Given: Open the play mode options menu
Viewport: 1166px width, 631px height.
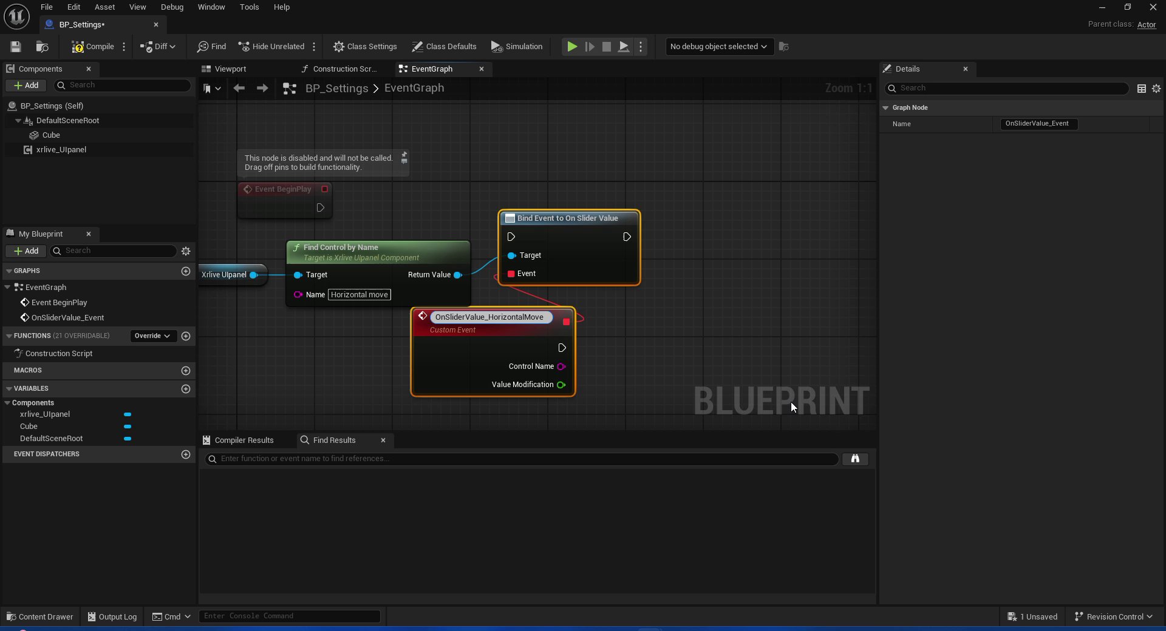Looking at the screenshot, I should [x=641, y=47].
